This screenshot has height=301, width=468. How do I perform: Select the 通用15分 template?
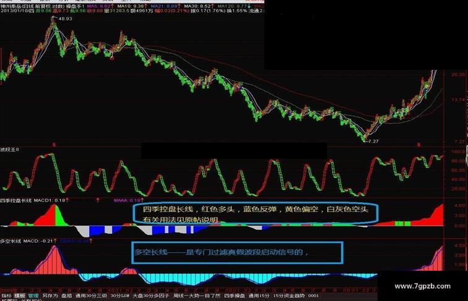coord(259,295)
